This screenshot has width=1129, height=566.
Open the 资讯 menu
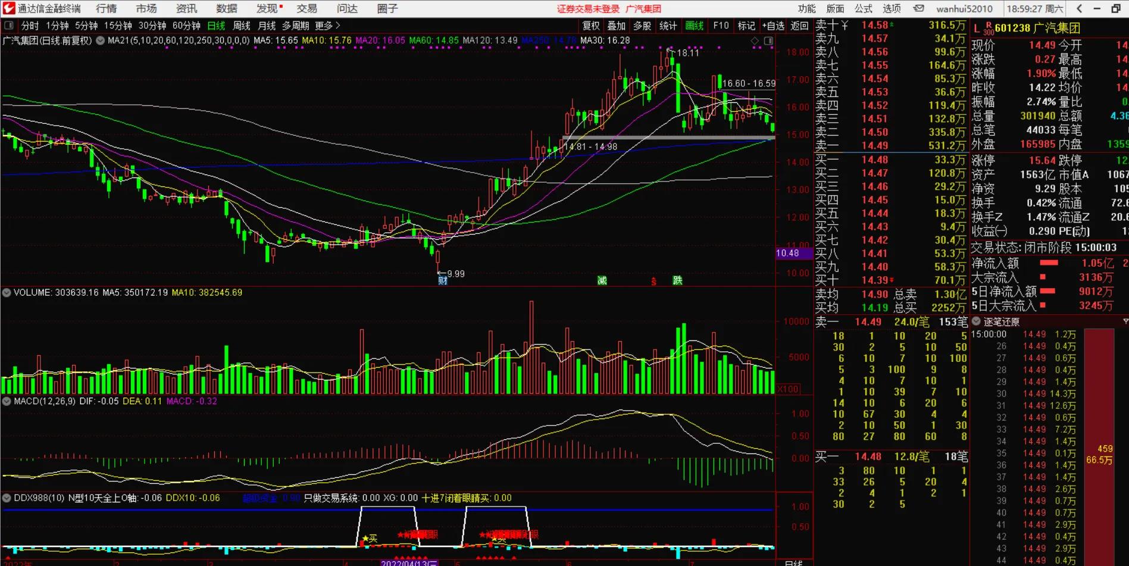[186, 8]
